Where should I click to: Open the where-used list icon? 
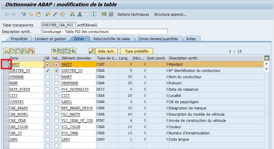tap(62, 14)
